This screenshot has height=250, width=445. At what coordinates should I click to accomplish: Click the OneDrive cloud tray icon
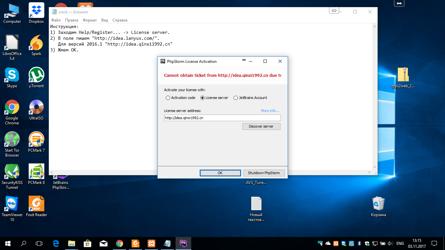(x=328, y=243)
